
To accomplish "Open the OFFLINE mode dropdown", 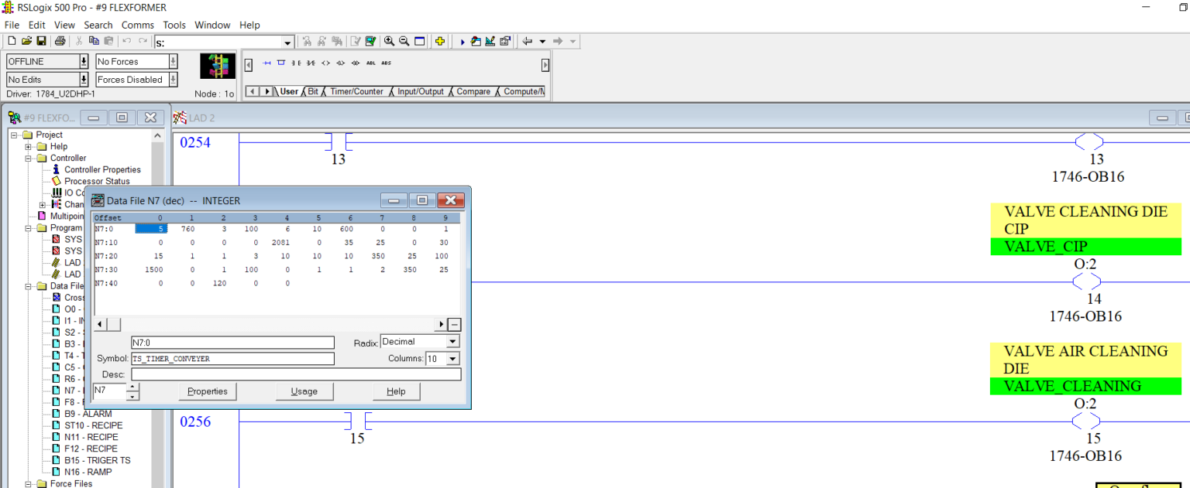I will [82, 61].
